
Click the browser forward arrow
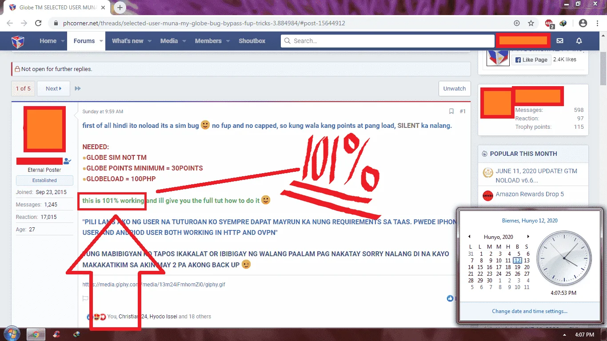pos(24,23)
